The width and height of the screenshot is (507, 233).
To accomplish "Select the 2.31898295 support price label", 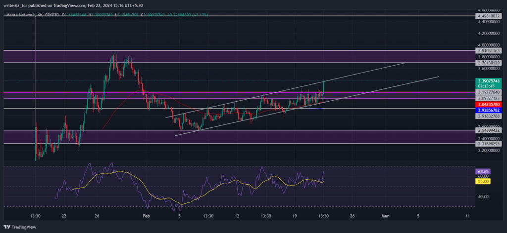I will point(488,144).
